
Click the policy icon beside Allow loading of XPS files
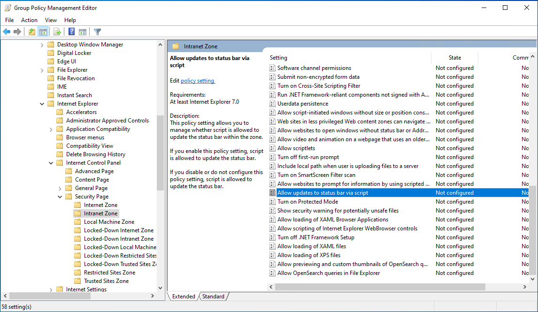click(272, 255)
